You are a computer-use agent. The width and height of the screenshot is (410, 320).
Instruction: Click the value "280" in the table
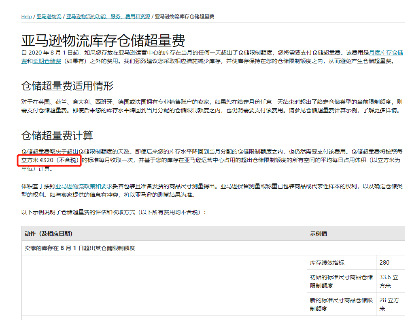click(385, 262)
